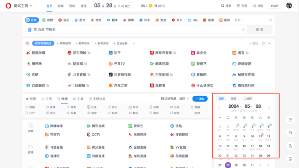Select the 图片 search engine

tap(80, 20)
